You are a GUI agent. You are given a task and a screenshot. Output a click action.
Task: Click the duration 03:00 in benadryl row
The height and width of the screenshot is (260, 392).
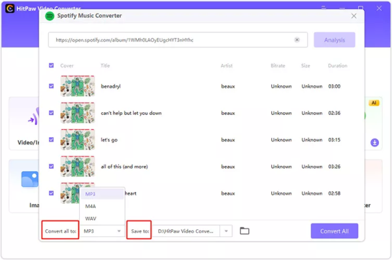click(335, 86)
